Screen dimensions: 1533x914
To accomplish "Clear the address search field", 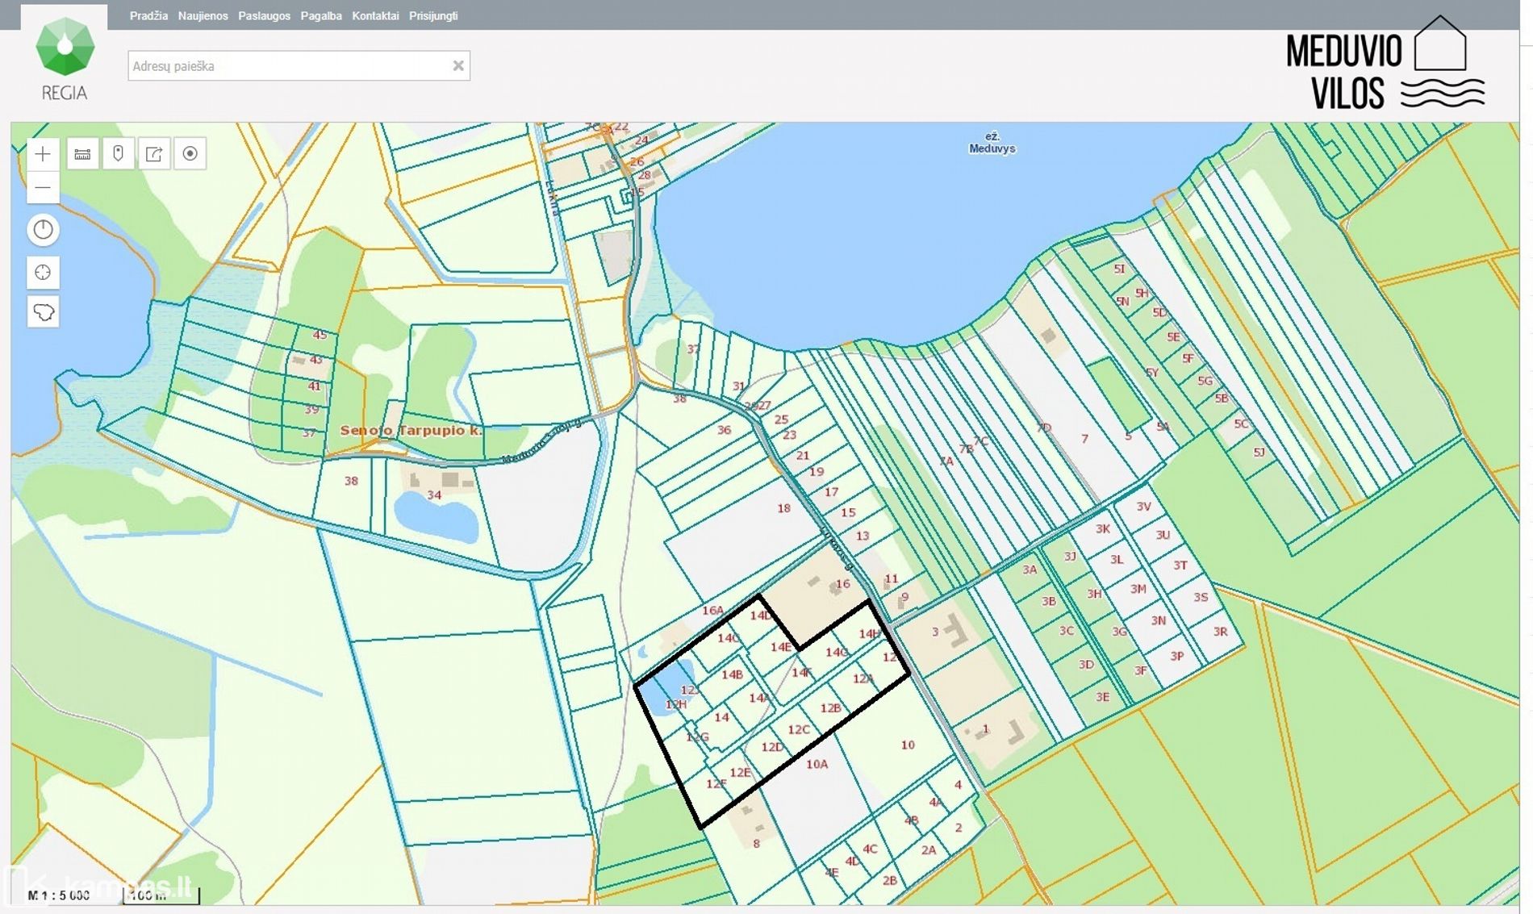I will click(458, 66).
